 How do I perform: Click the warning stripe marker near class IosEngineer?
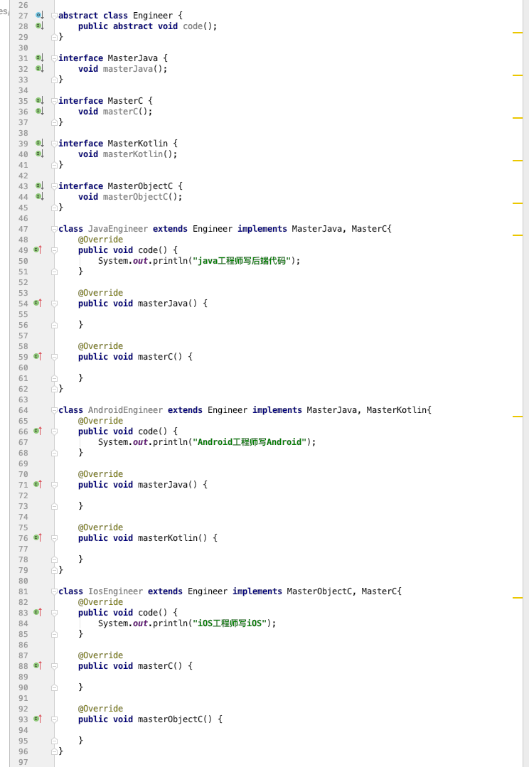click(x=517, y=598)
